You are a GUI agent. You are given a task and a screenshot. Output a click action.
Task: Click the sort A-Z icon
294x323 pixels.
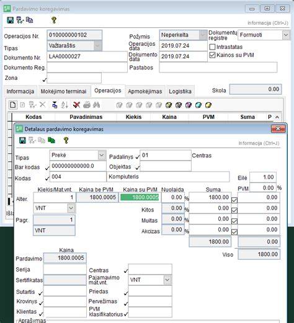click(65, 105)
